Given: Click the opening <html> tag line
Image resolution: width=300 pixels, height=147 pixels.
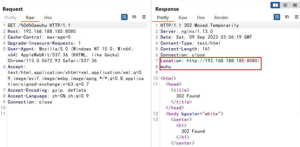Looking at the screenshot, I should pyautogui.click(x=168, y=78).
